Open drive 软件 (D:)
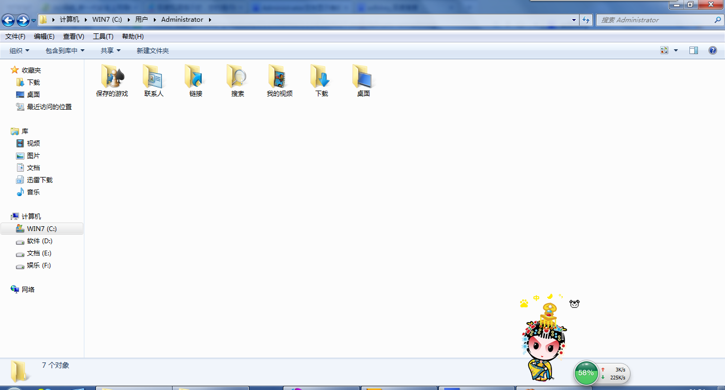725x390 pixels. (34, 241)
